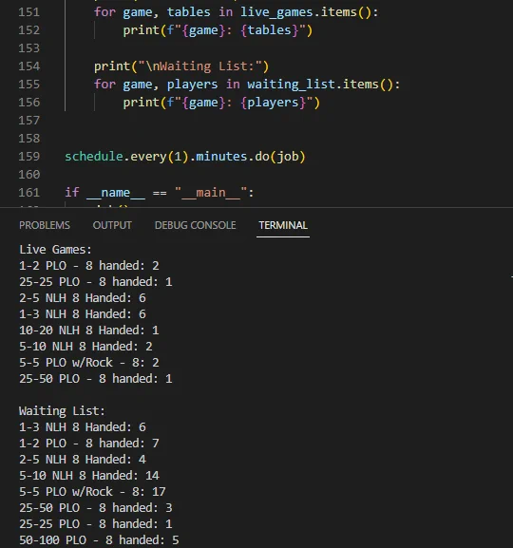Screen dimensions: 513x548
Task: Click terminal line '5-10 NLH 8 Handed: 14'
Action: pos(88,476)
